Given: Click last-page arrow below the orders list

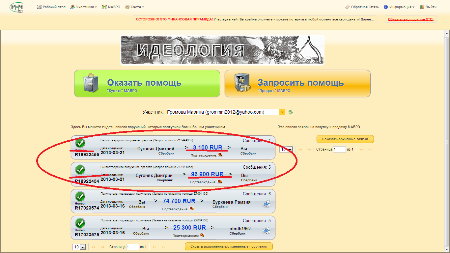Looking at the screenshot, I should click(x=163, y=247).
